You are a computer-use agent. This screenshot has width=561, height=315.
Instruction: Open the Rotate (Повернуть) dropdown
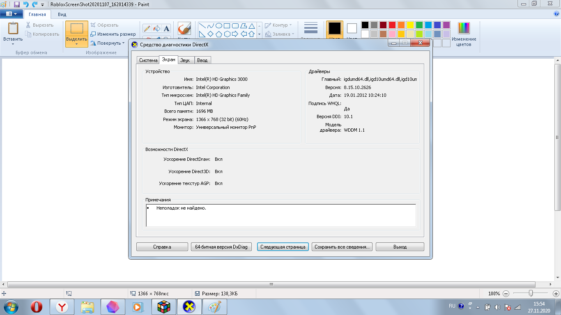pyautogui.click(x=108, y=43)
